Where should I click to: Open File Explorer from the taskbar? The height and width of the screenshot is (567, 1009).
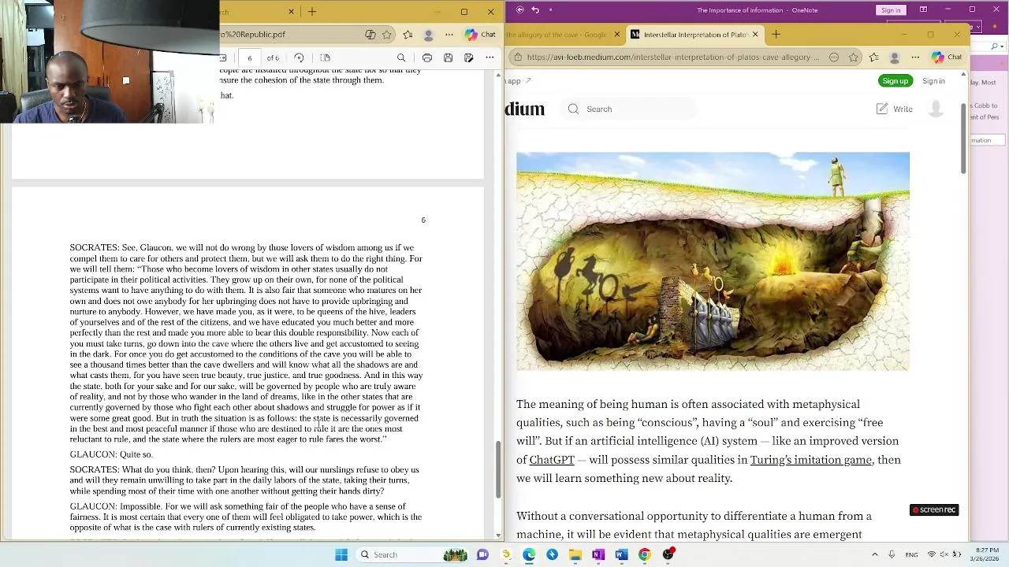(575, 554)
